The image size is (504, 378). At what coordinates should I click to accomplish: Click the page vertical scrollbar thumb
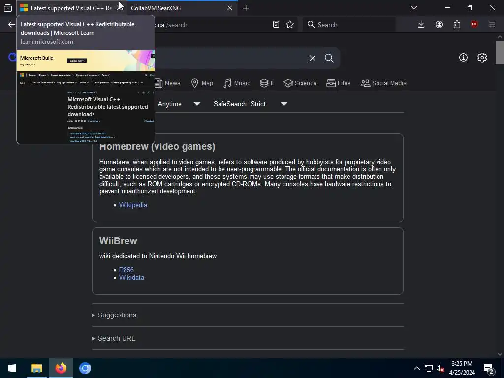[500, 53]
